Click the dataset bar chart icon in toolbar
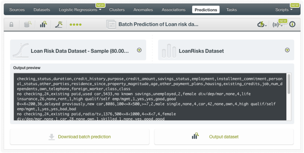This screenshot has width=304, height=153. (x=43, y=24)
